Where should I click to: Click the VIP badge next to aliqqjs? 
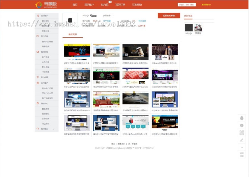93,15
